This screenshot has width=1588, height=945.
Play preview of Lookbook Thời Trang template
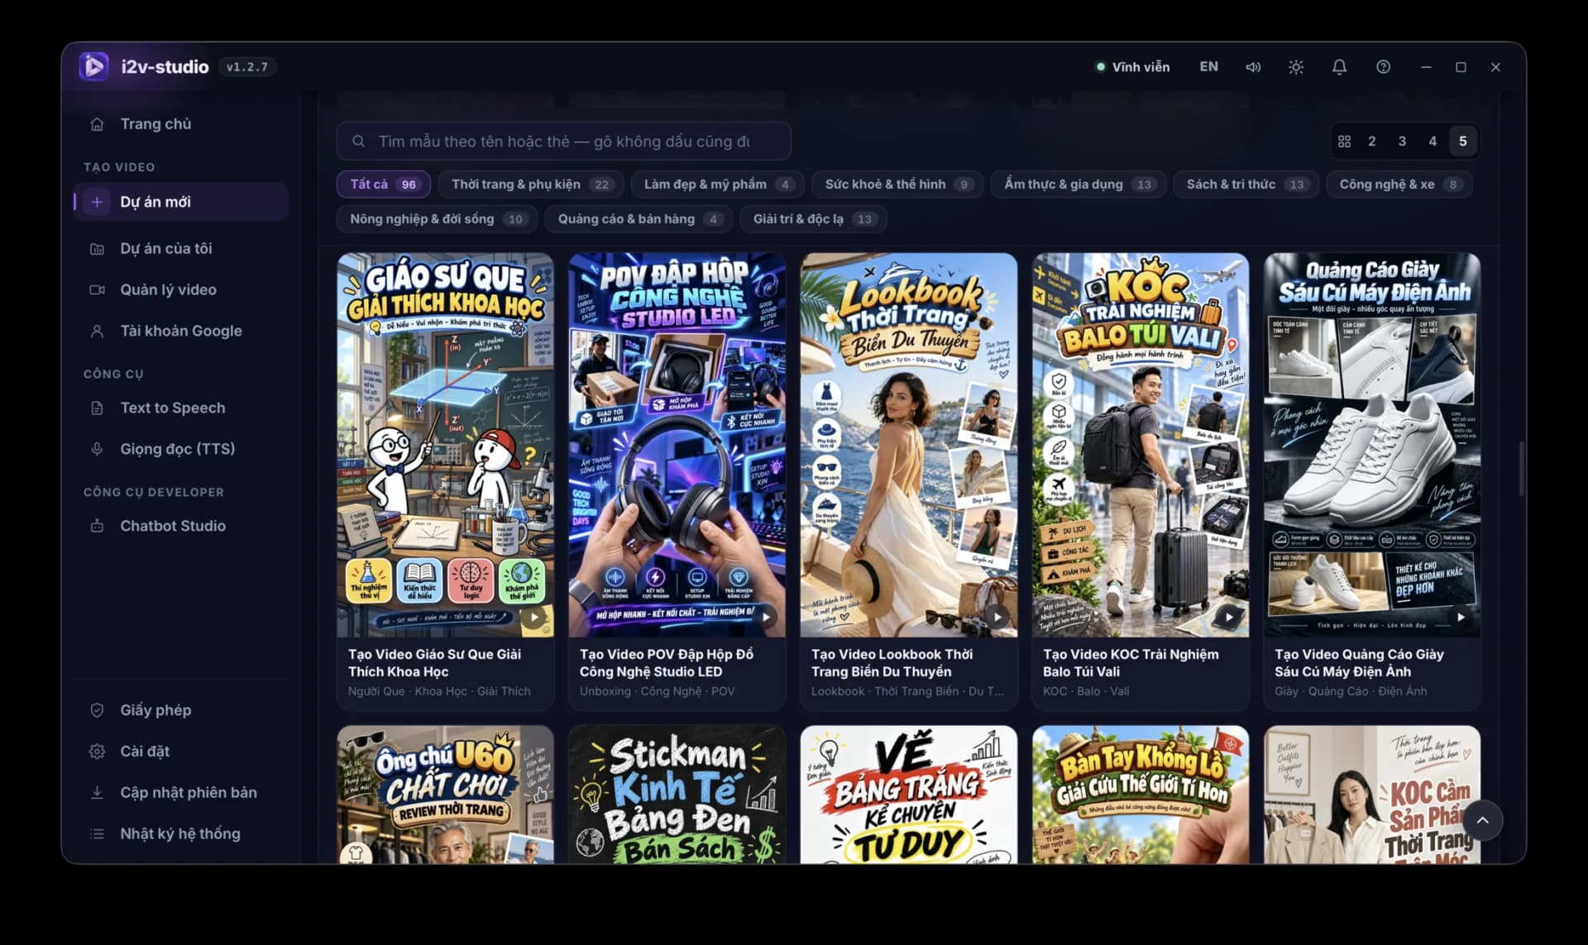(998, 617)
